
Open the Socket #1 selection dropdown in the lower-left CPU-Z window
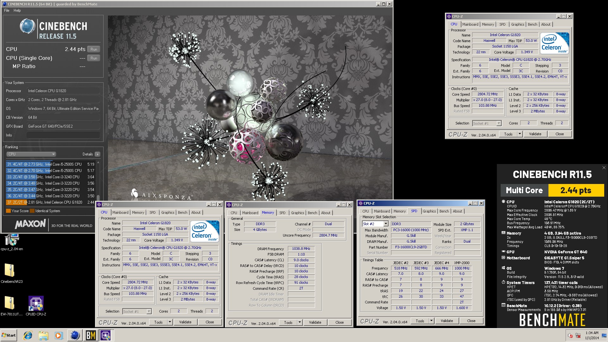(137, 312)
